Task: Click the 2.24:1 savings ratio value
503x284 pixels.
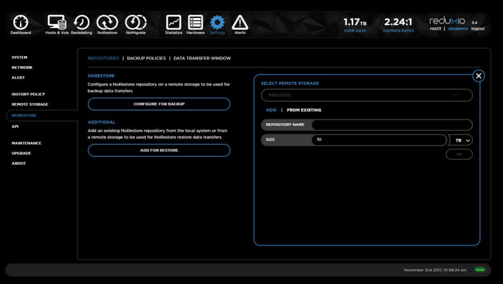Action: click(398, 22)
